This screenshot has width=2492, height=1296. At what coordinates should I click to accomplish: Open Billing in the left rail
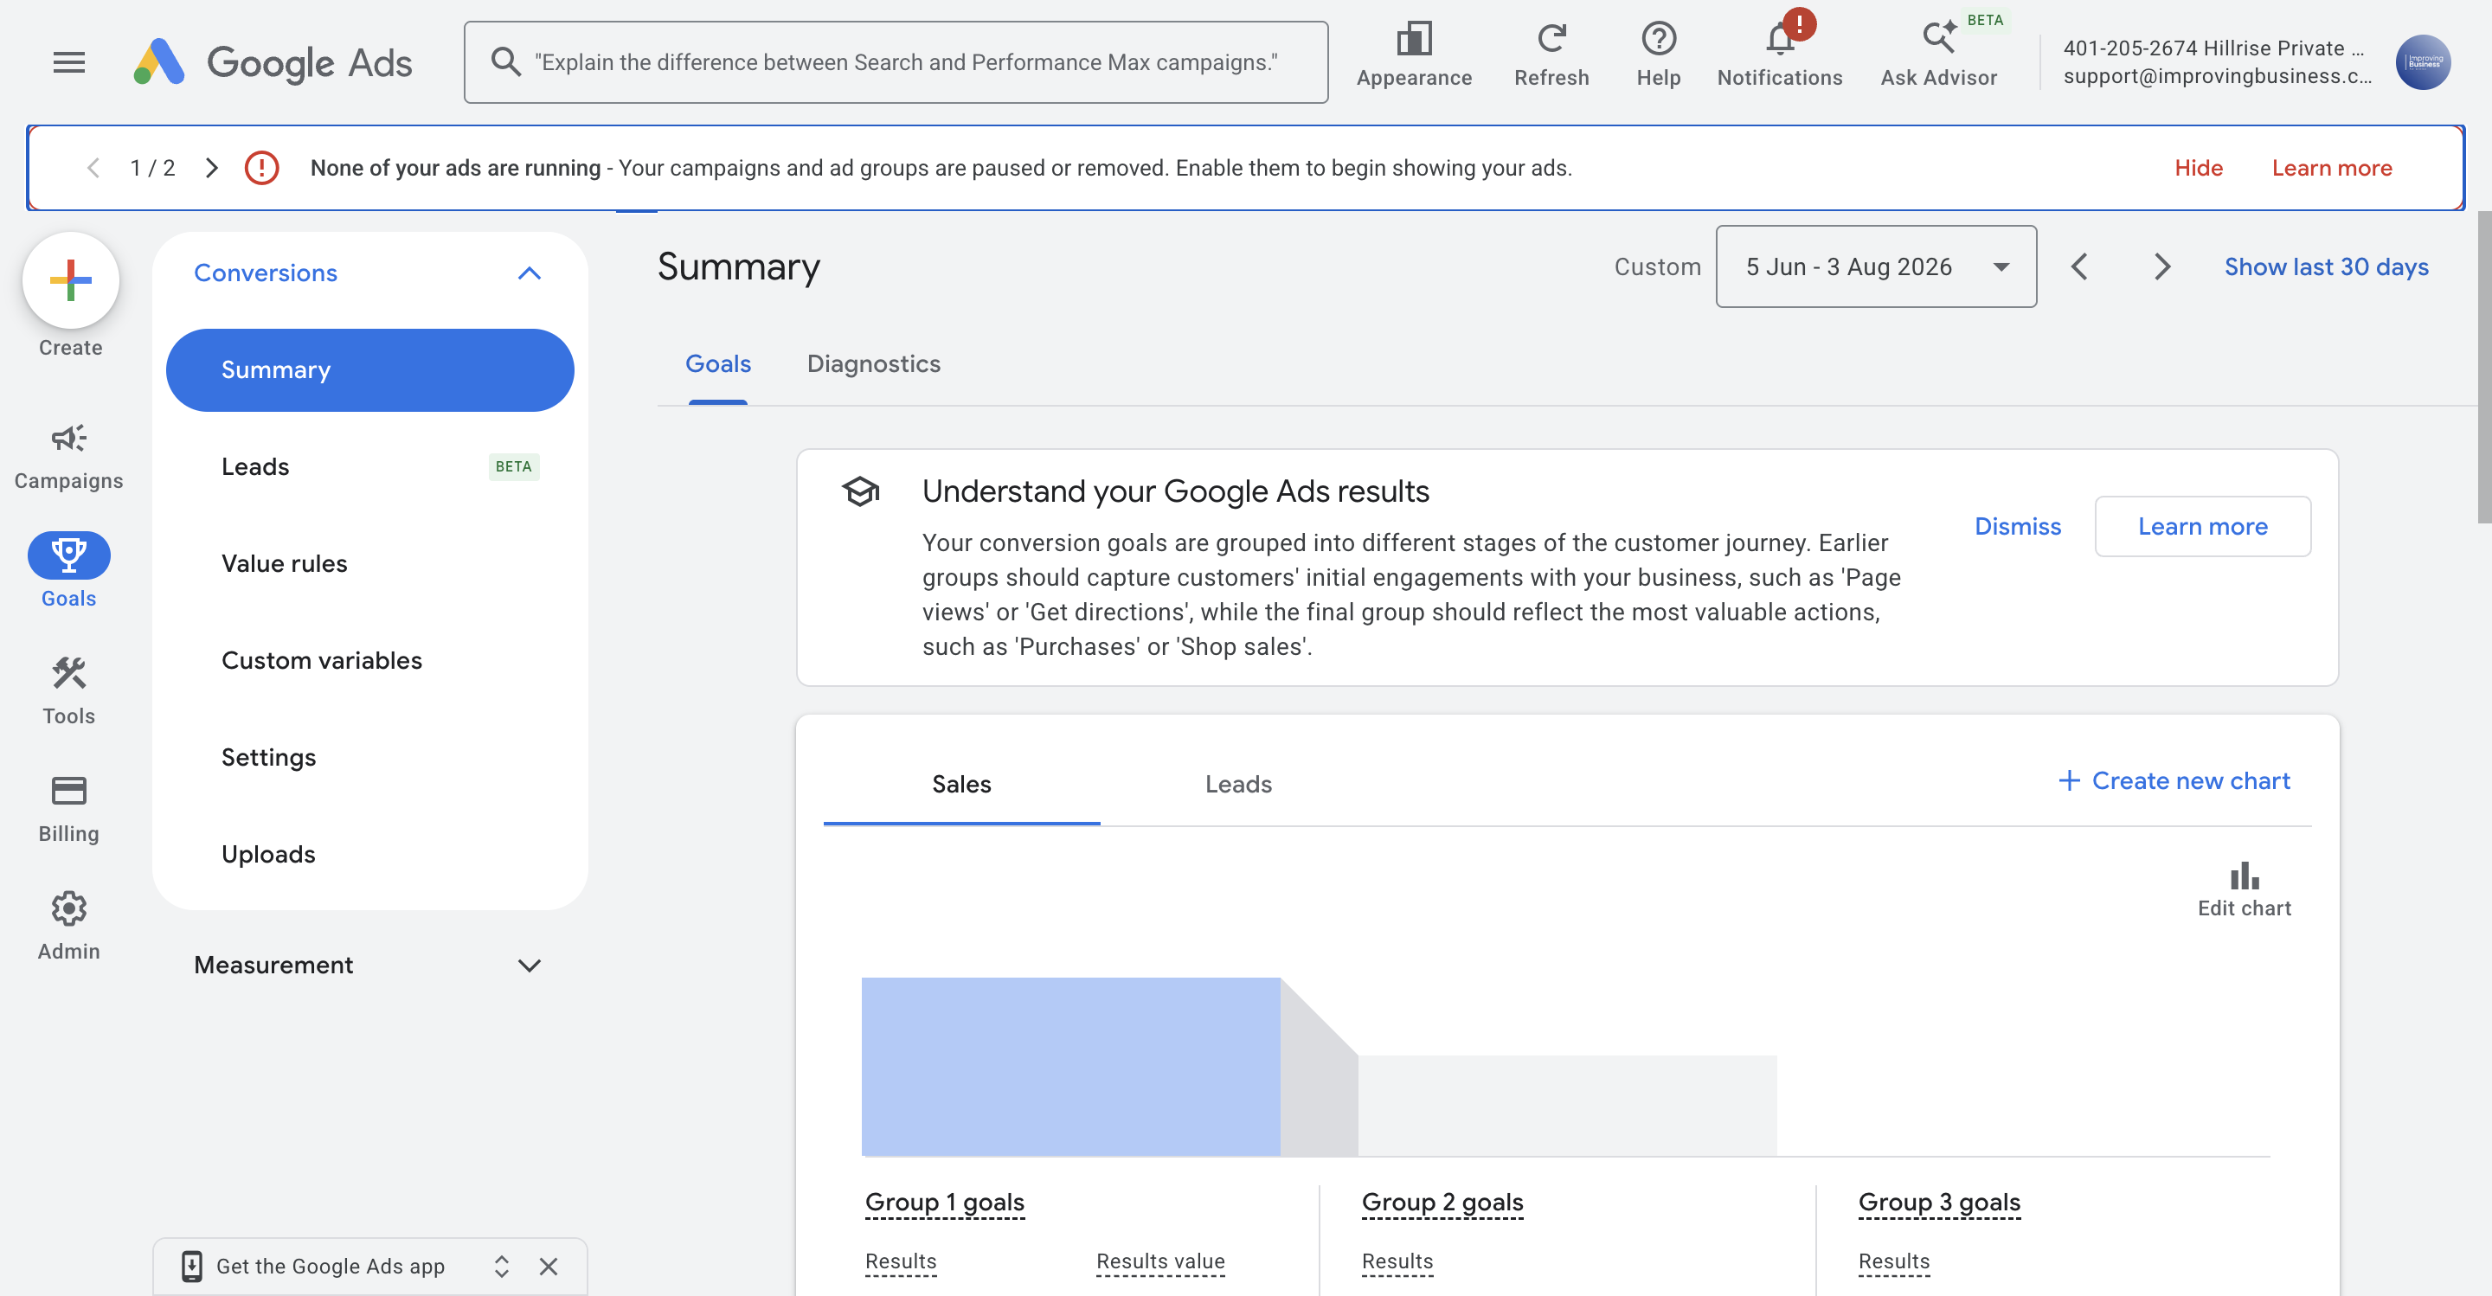coord(68,809)
